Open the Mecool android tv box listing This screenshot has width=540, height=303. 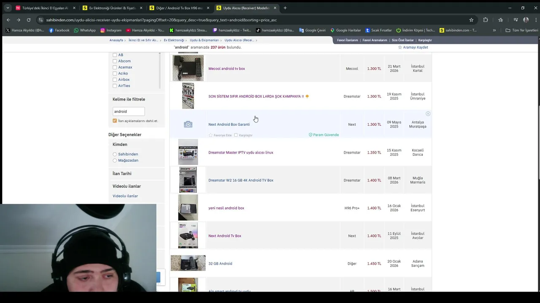tap(227, 69)
